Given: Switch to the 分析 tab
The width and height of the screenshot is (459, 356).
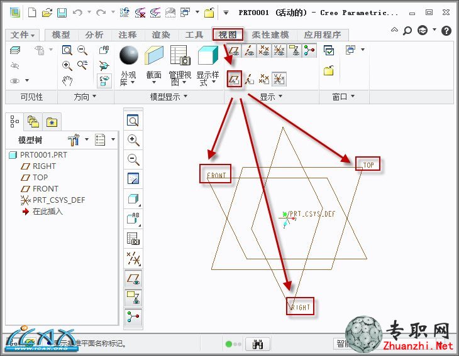Looking at the screenshot, I should (94, 35).
